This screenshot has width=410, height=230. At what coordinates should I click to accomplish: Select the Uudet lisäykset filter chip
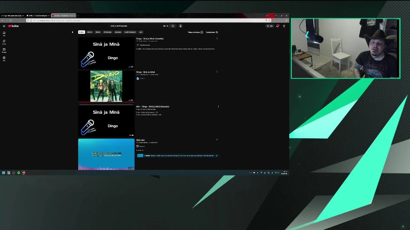tap(130, 32)
